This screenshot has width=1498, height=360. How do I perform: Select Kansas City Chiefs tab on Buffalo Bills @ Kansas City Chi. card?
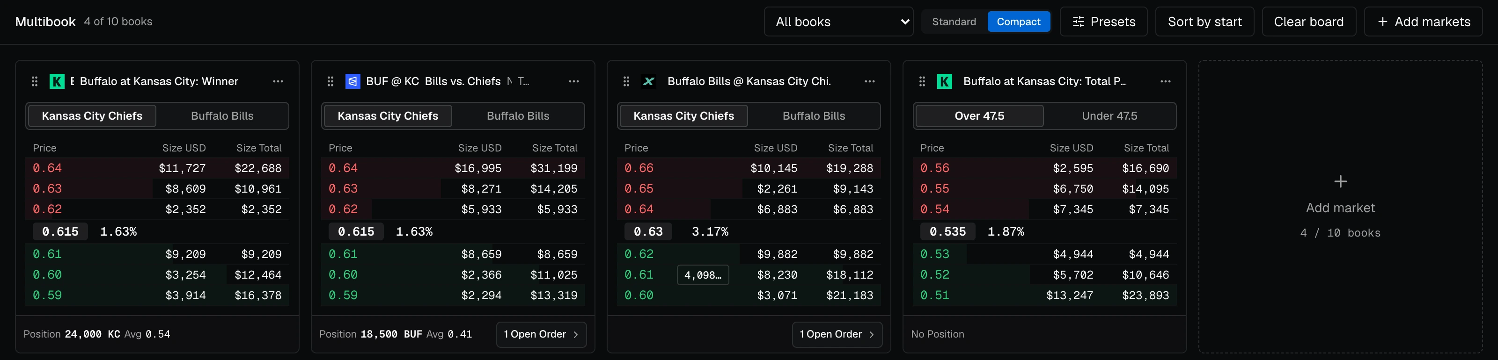click(x=684, y=115)
